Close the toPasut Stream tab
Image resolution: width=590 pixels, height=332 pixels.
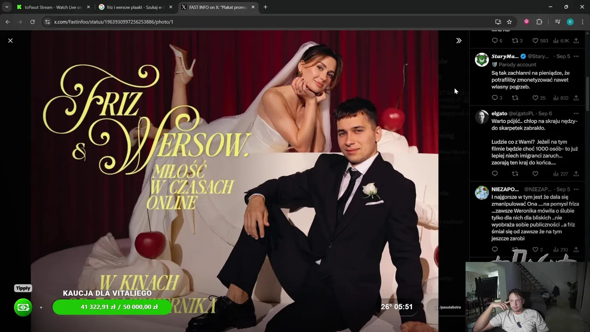pyautogui.click(x=88, y=7)
